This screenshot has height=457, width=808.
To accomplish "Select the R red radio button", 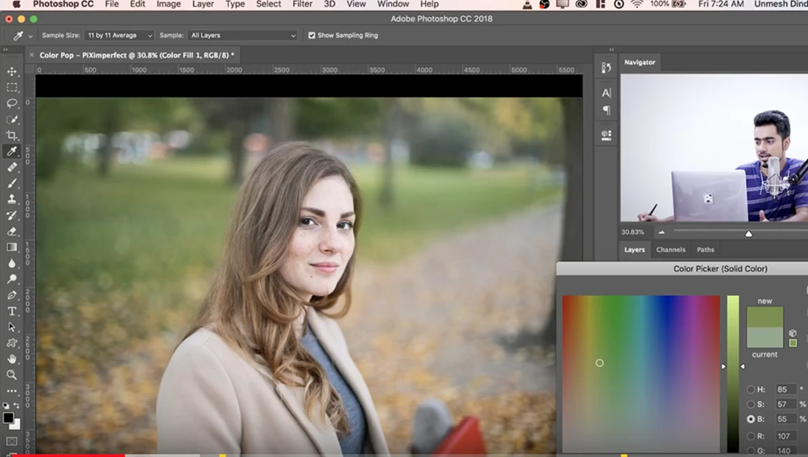I will [751, 436].
